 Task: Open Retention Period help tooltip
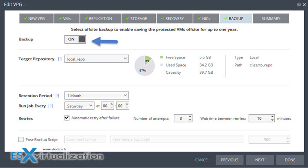(57, 96)
